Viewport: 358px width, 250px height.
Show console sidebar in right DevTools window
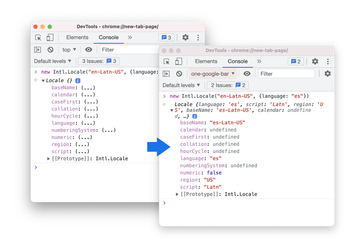(167, 74)
